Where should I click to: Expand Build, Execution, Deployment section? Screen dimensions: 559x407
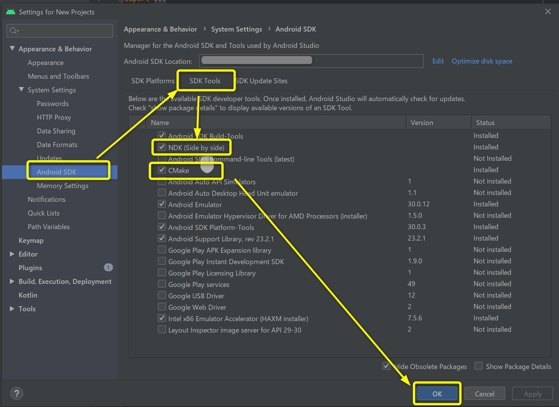click(x=12, y=281)
